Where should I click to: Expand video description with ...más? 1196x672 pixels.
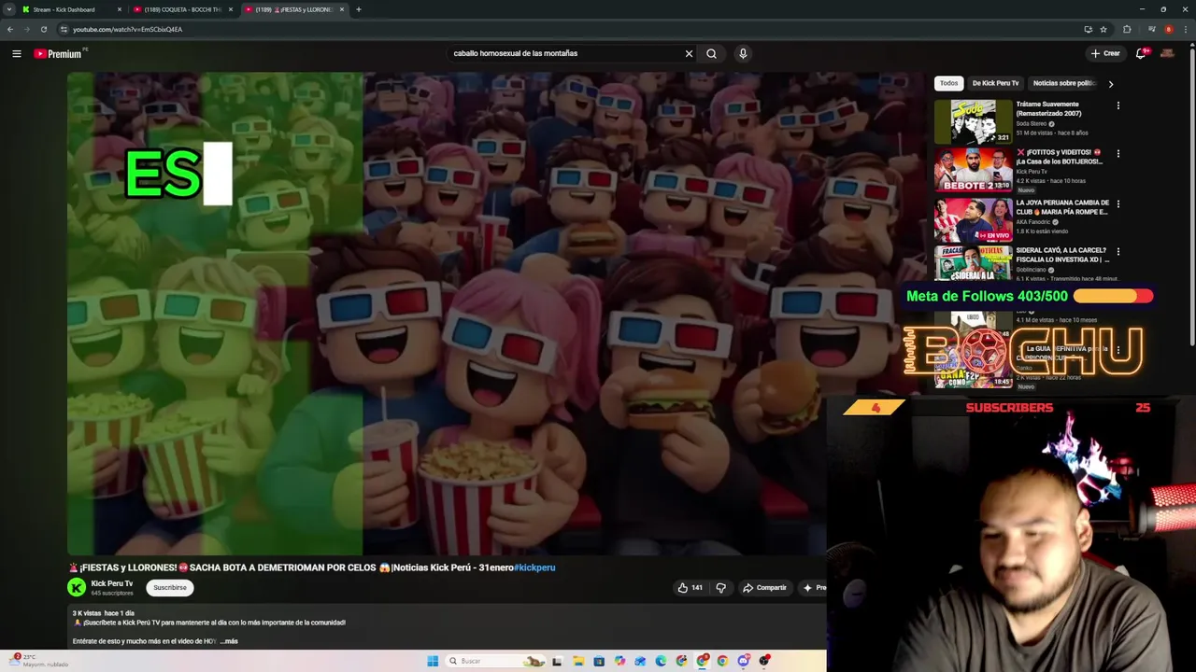pyautogui.click(x=229, y=641)
